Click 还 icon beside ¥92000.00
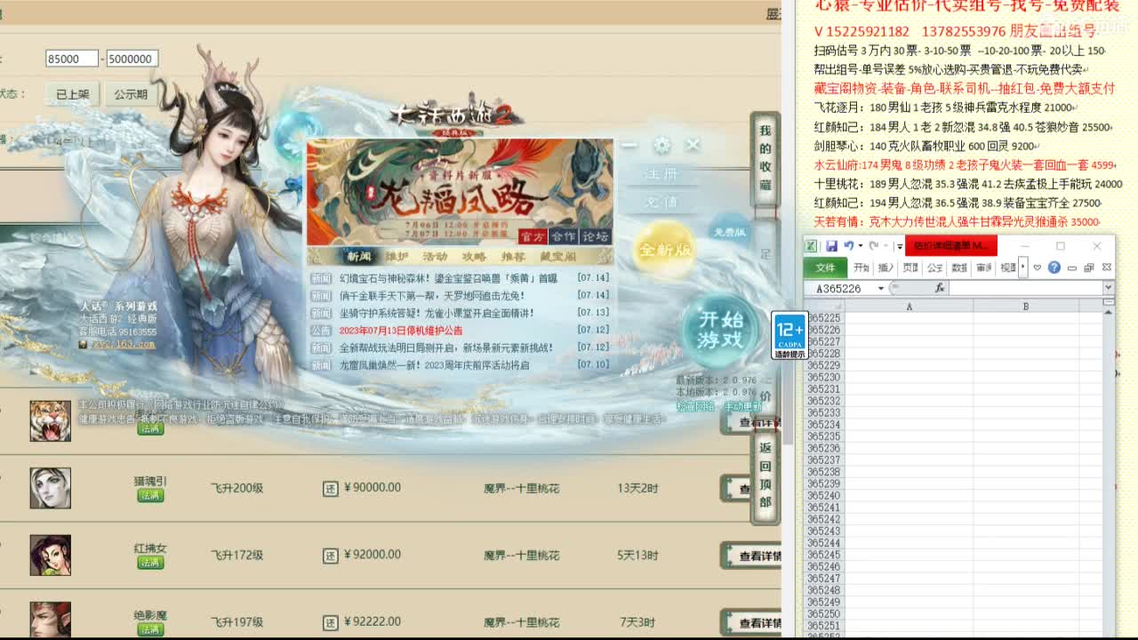Screen dimensions: 1138x640 [330, 556]
